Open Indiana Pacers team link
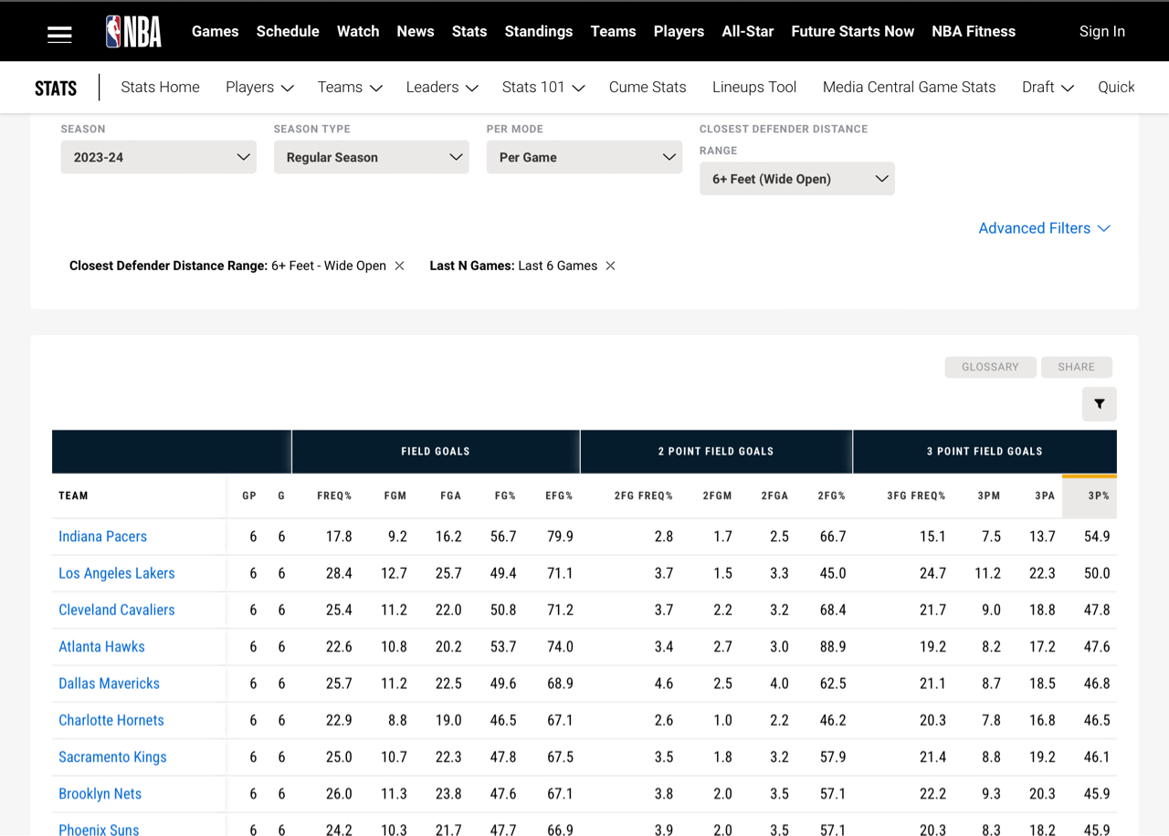This screenshot has width=1169, height=836. pos(102,537)
